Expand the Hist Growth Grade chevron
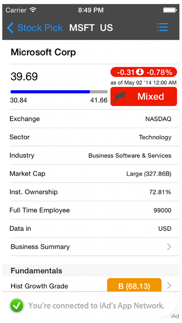This screenshot has height=323, width=182. click(169, 285)
